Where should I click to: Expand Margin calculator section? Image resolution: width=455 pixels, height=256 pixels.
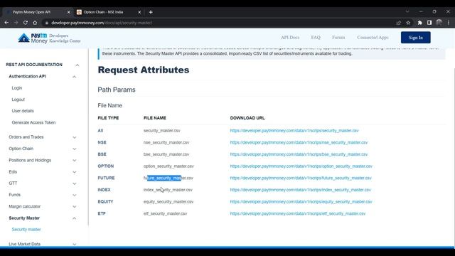click(x=74, y=207)
